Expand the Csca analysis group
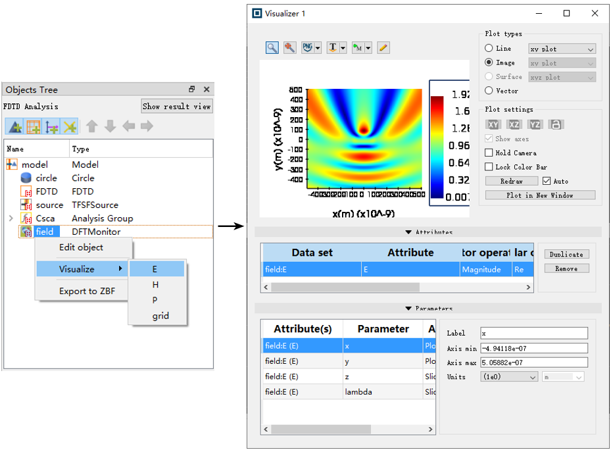 (11, 218)
